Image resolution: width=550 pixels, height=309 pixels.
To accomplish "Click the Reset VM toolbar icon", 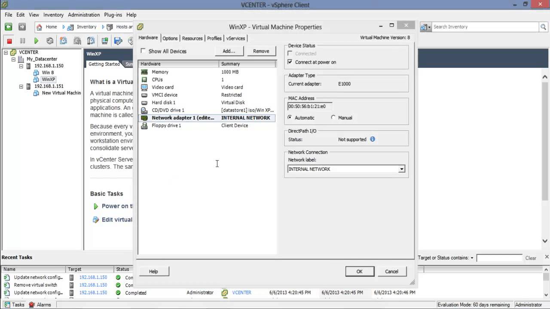I will tap(50, 41).
